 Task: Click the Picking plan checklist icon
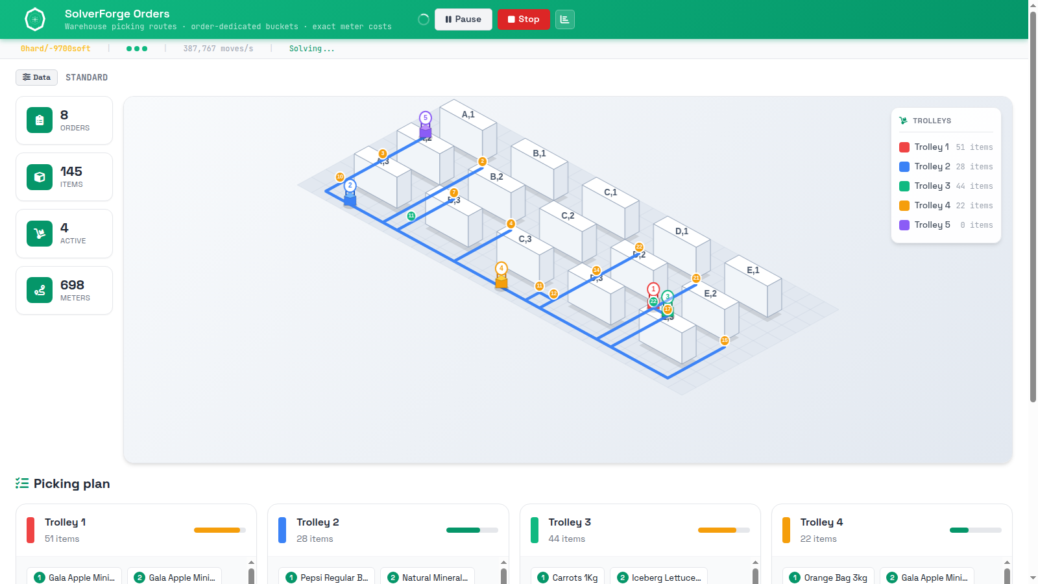[22, 483]
